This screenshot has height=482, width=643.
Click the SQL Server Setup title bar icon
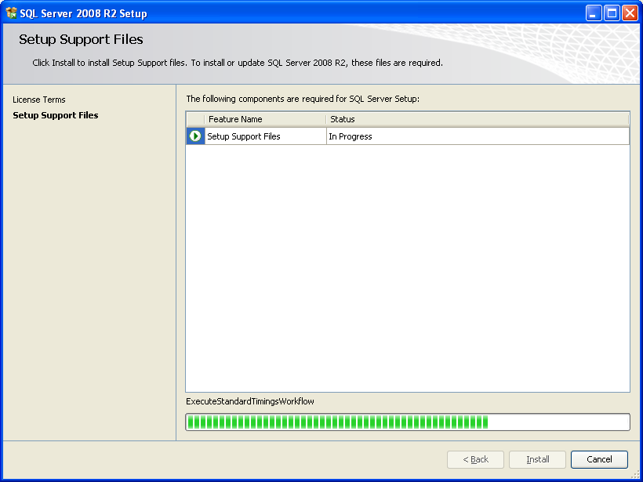tap(12, 13)
